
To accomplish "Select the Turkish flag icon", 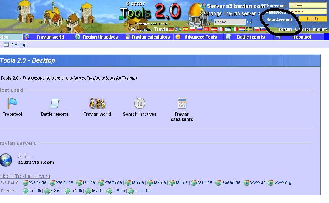I will click(x=207, y=29).
